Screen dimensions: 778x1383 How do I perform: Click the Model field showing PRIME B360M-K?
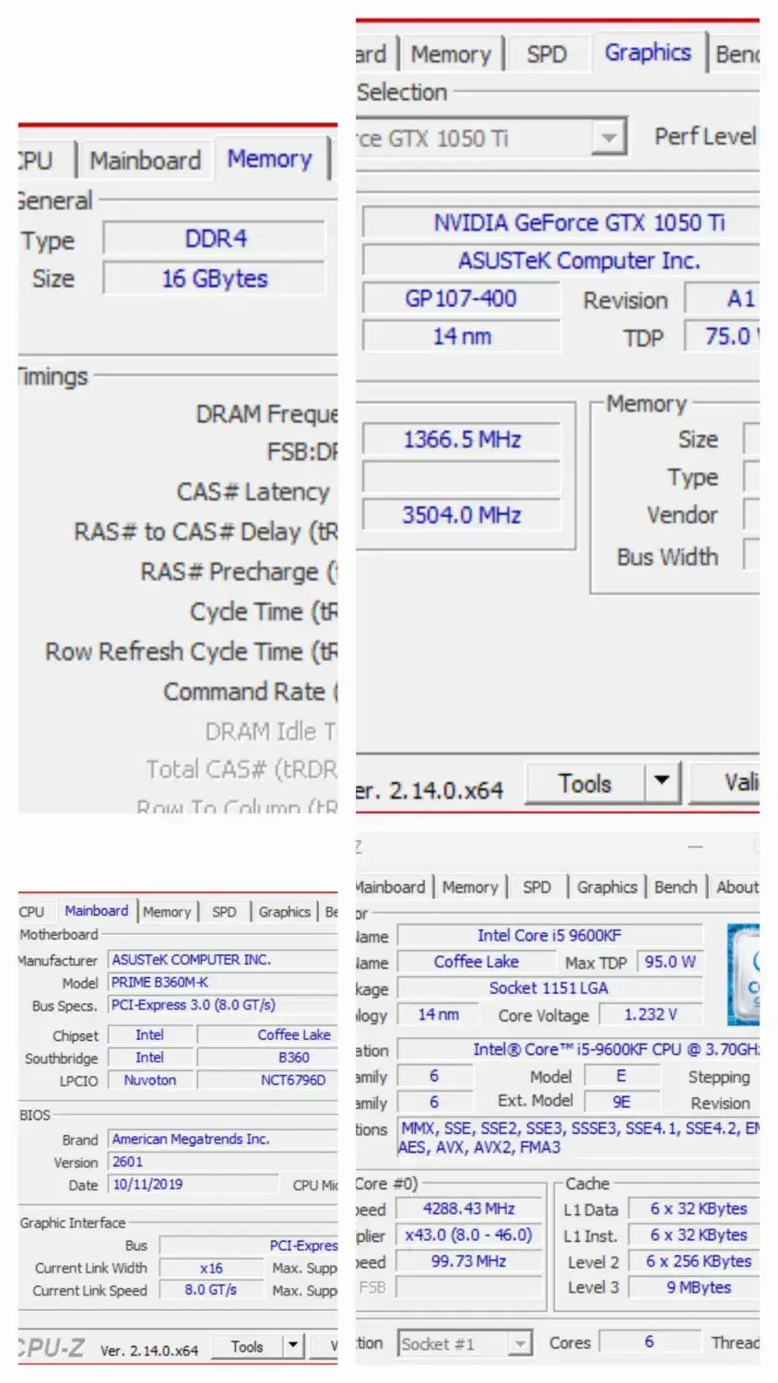(x=221, y=983)
